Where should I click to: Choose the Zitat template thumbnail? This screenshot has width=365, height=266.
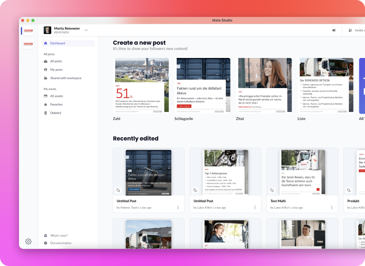click(x=265, y=86)
